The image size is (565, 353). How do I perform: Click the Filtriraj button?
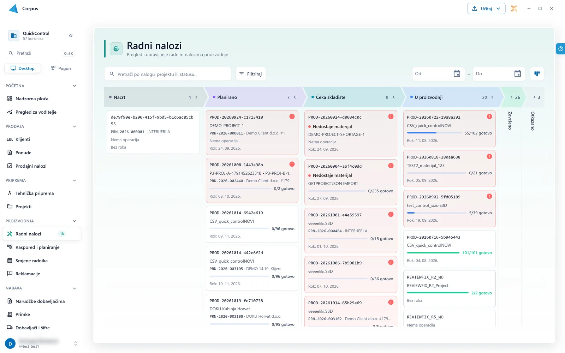coord(251,74)
